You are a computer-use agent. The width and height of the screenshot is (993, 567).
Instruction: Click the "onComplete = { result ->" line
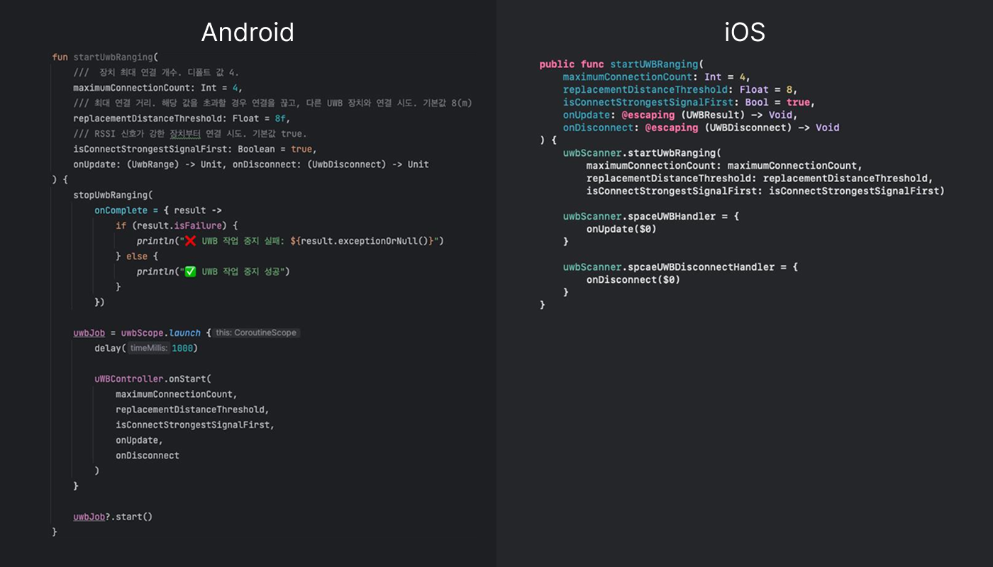158,210
